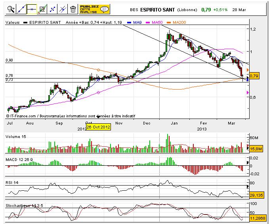Click the trash bin delete icon

[73, 9]
